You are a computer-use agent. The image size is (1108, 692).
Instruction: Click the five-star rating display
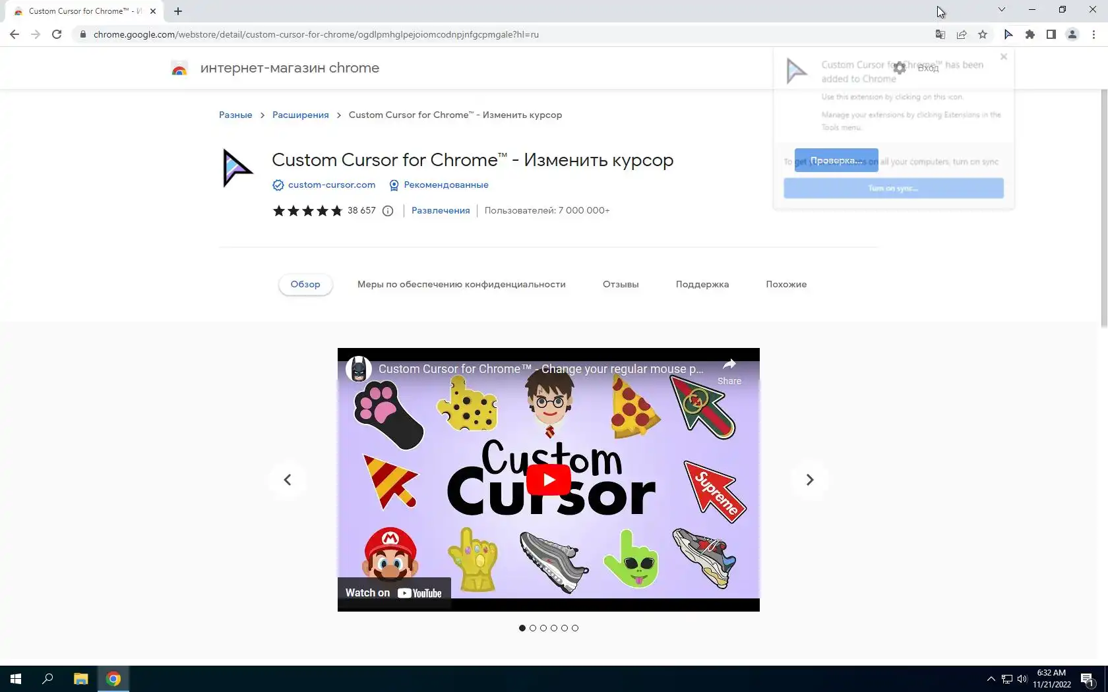coord(307,211)
